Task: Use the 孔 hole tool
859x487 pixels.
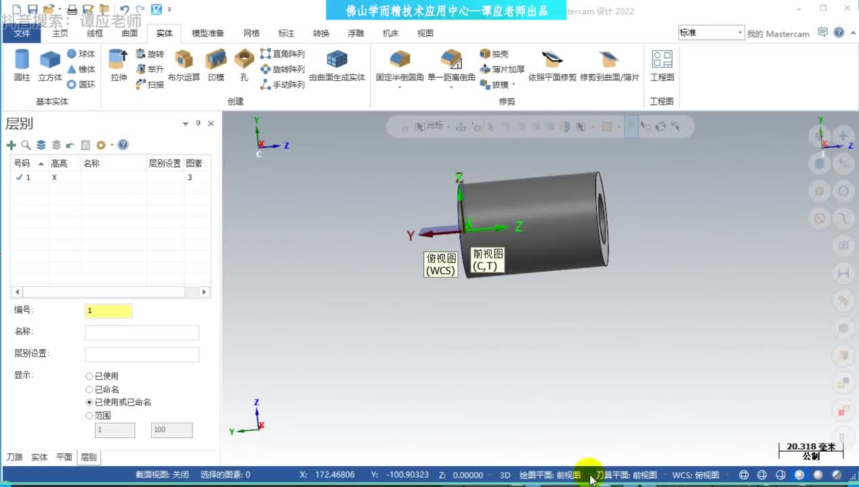Action: pyautogui.click(x=244, y=66)
